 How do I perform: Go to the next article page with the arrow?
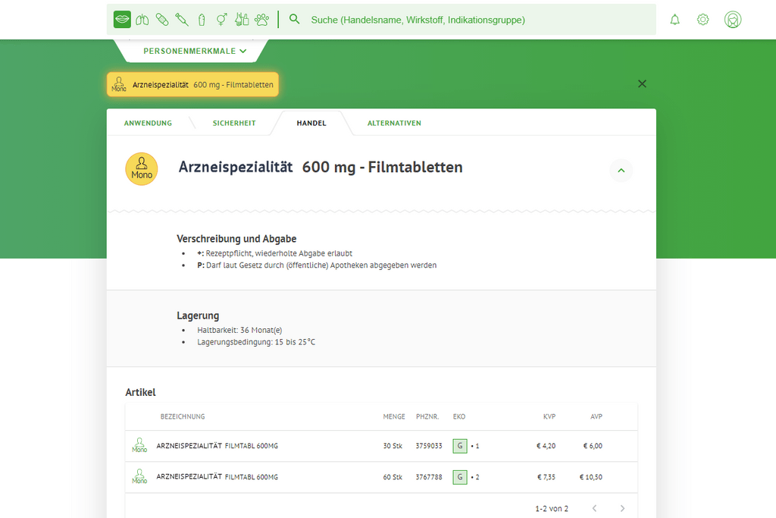coord(621,508)
